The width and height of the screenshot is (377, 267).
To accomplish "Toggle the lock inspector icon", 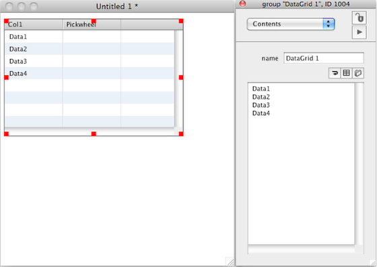I will pos(359,17).
